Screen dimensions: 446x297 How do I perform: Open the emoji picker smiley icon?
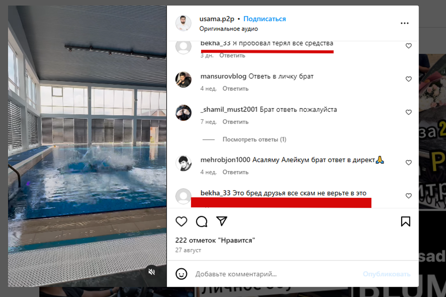click(x=181, y=274)
